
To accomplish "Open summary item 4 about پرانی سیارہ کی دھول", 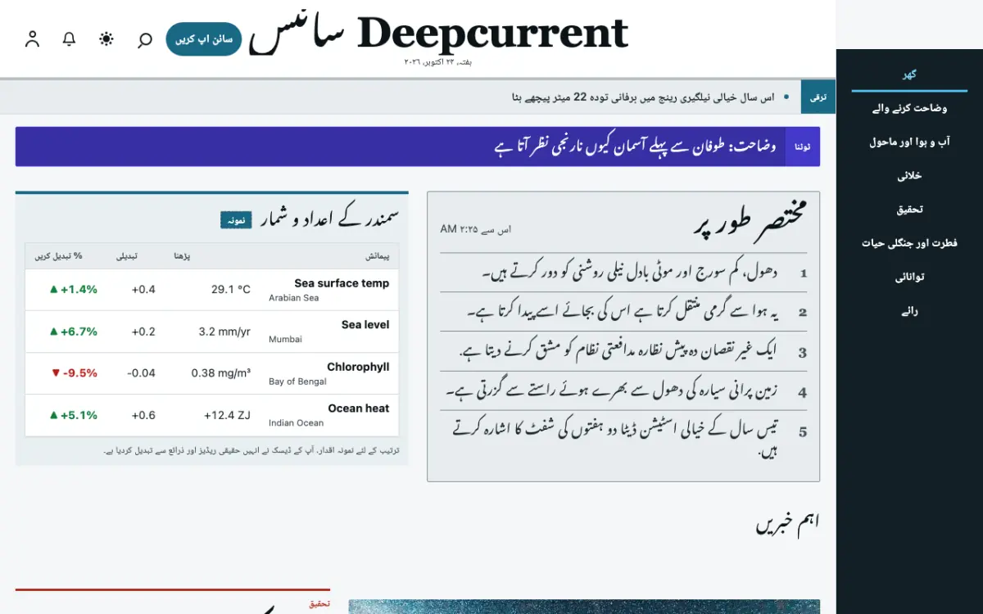I will [623, 391].
